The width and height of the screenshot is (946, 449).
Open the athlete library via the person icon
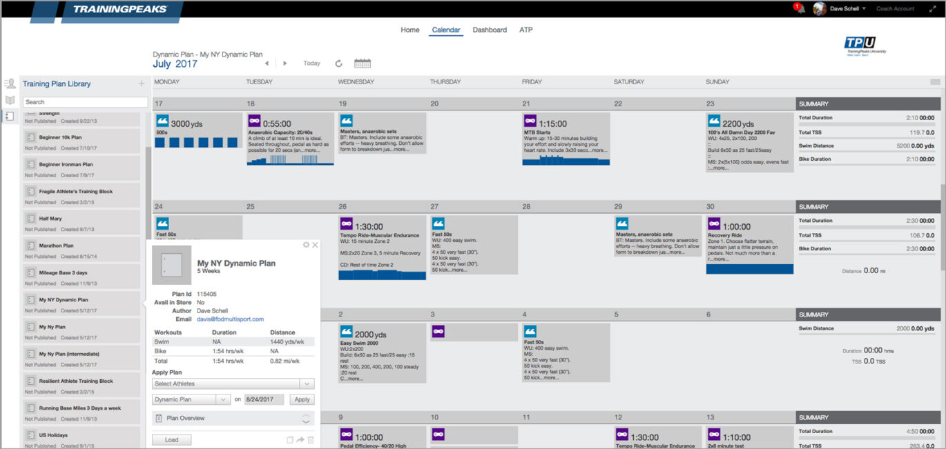click(x=11, y=83)
